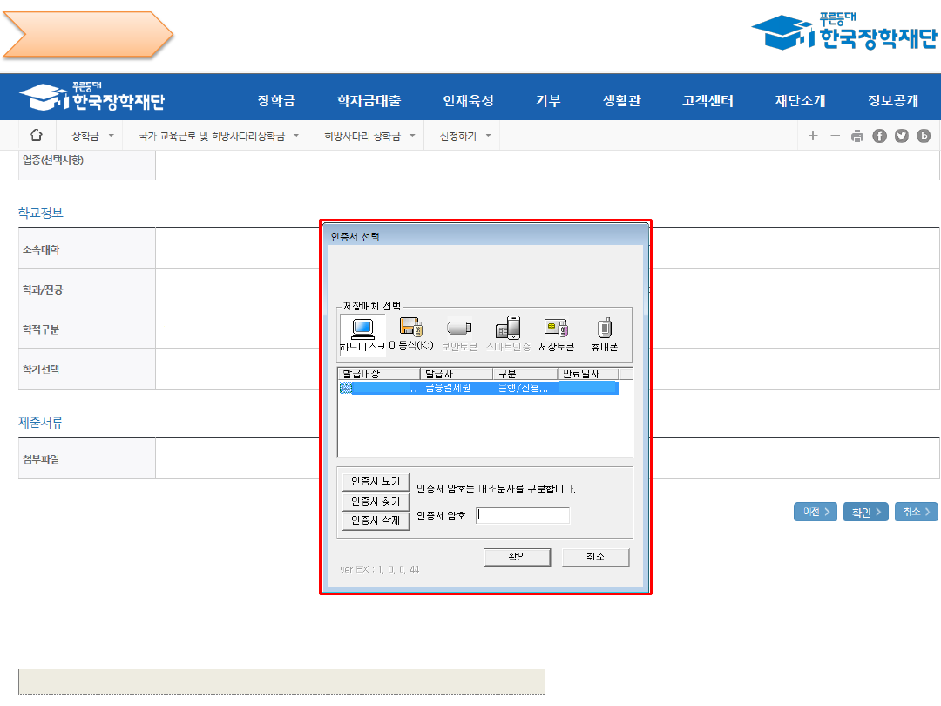Click 인증서 찾기 button
The image size is (941, 706).
click(x=375, y=501)
